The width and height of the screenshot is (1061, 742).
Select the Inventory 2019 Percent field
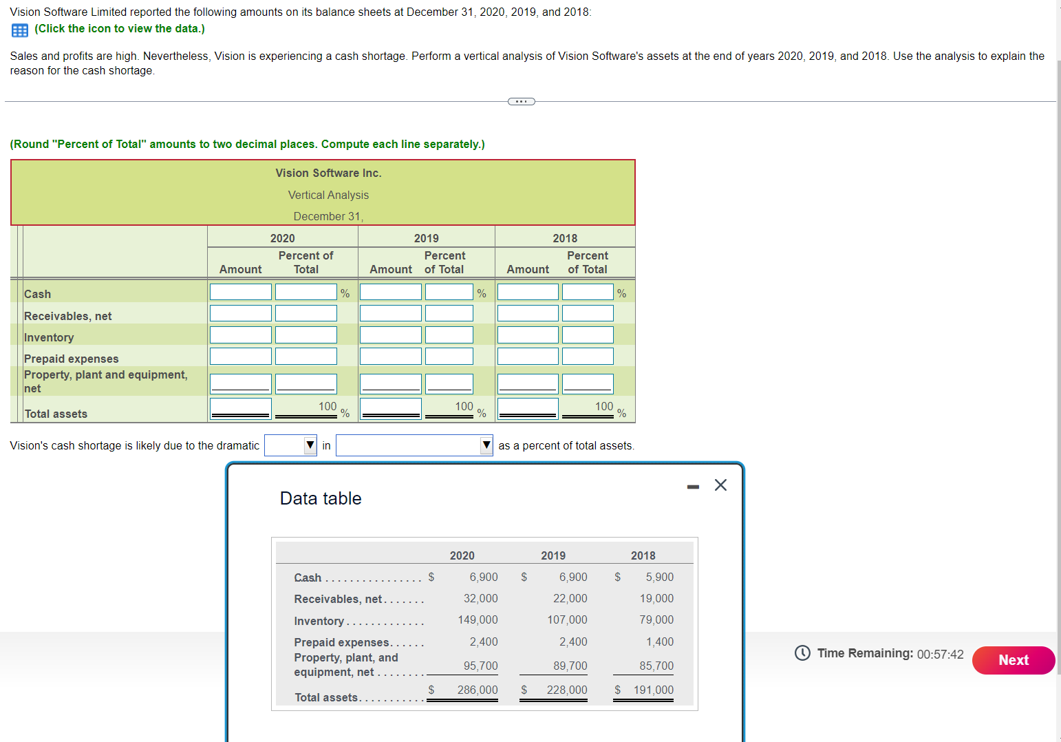coord(449,335)
